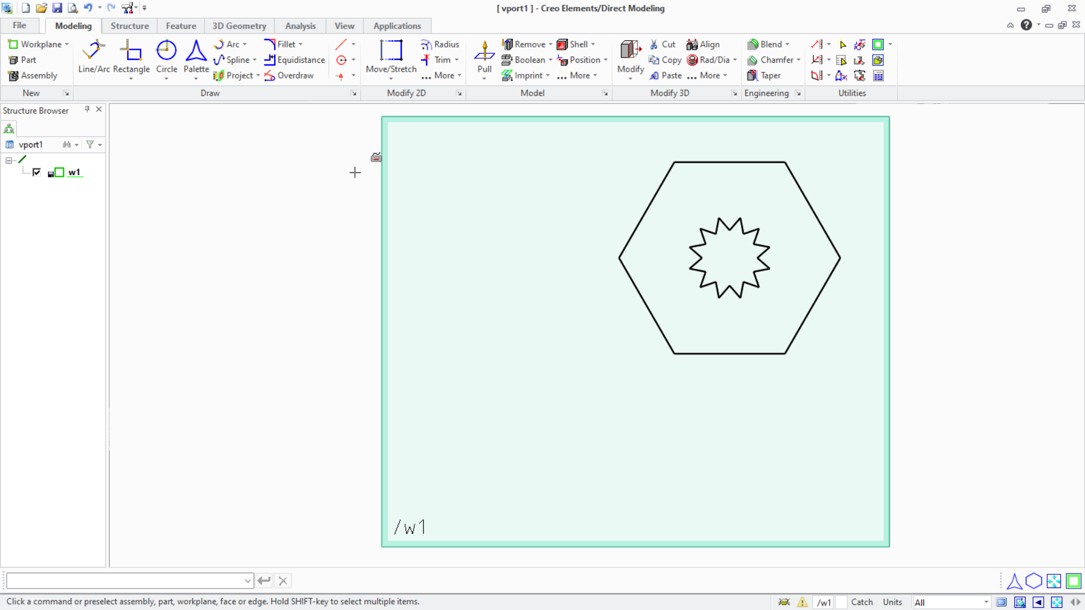Screen dimensions: 1085x610
Task: Toggle the green workplane view icon at bottom right
Action: click(x=1074, y=581)
